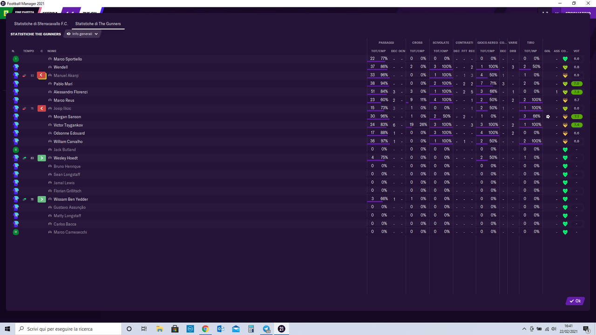The height and width of the screenshot is (335, 596).
Task: Sort by the ASS assists column header
Action: point(556,51)
